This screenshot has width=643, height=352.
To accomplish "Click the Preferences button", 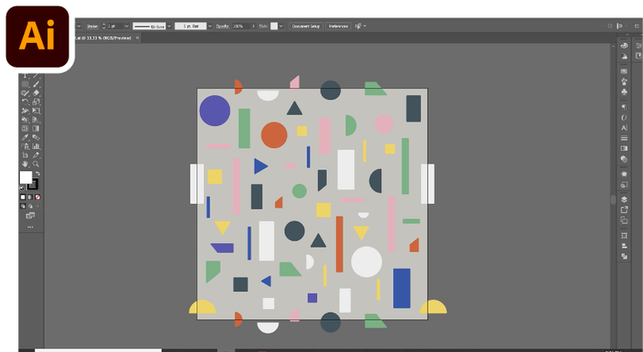I will click(339, 26).
